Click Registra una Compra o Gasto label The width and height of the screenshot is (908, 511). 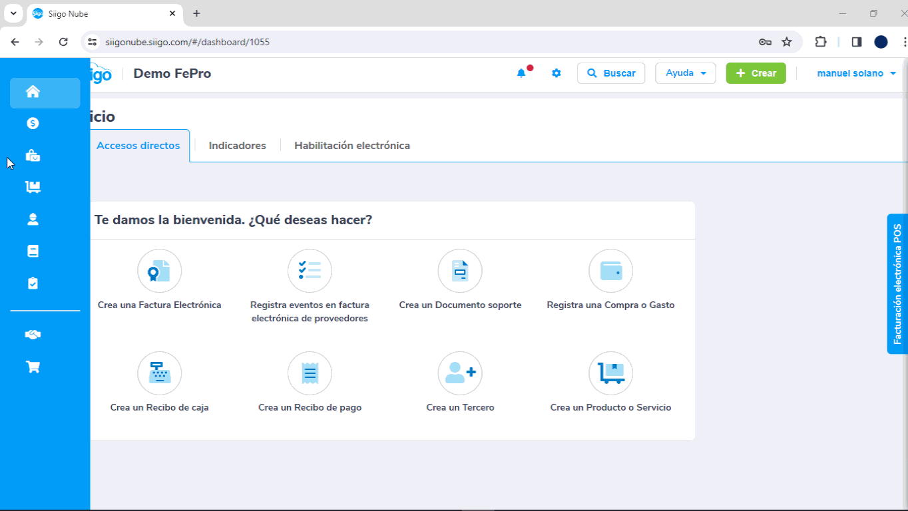[610, 305]
